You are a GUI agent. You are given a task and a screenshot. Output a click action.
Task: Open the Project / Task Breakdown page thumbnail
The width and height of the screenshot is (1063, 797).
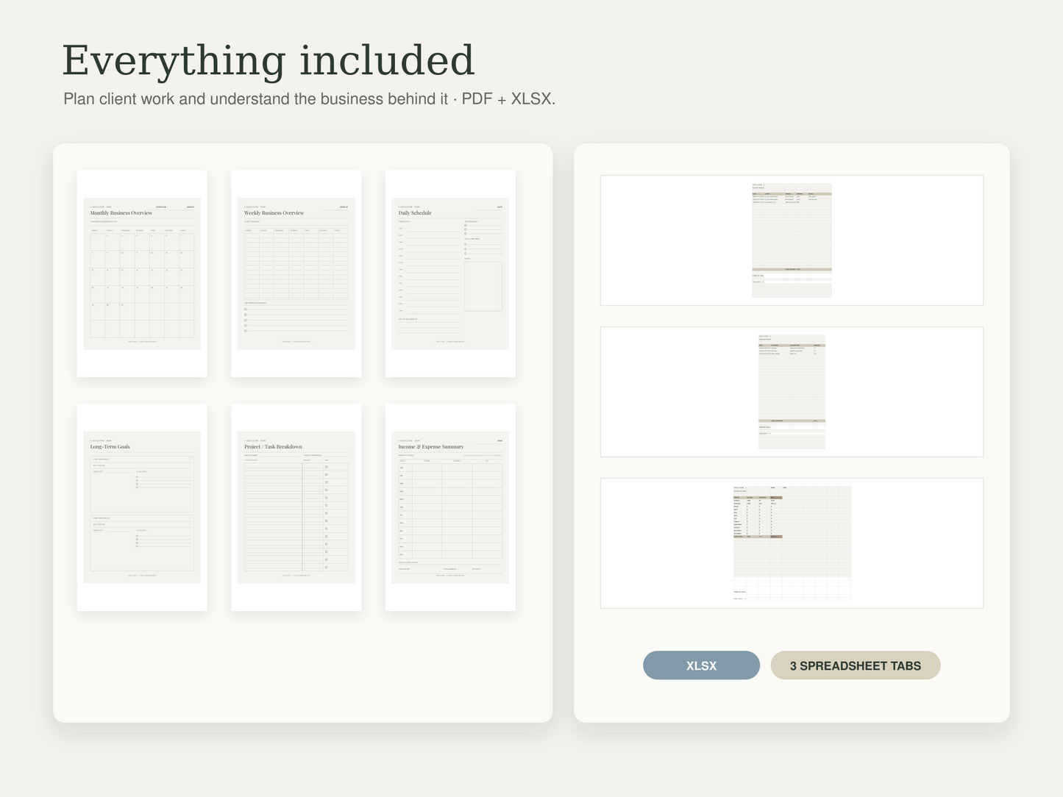click(x=296, y=507)
